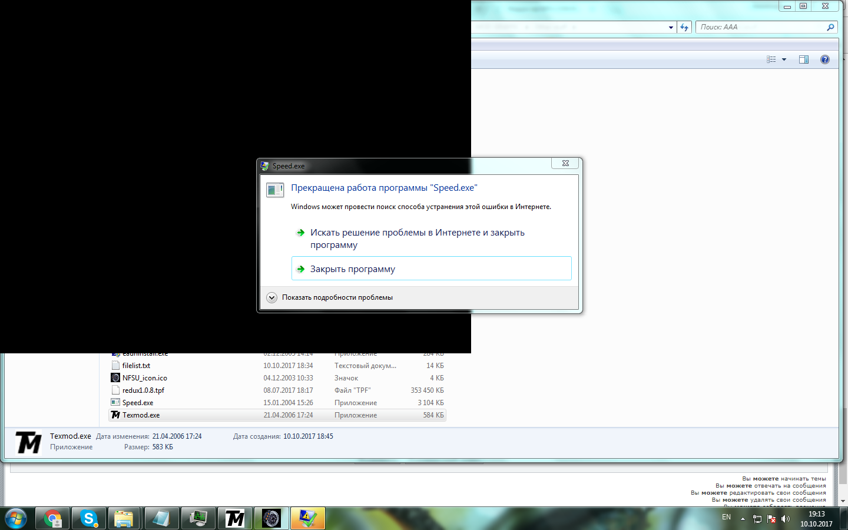
Task: Click the type cell 'Файл "TPF"'
Action: [x=353, y=390]
